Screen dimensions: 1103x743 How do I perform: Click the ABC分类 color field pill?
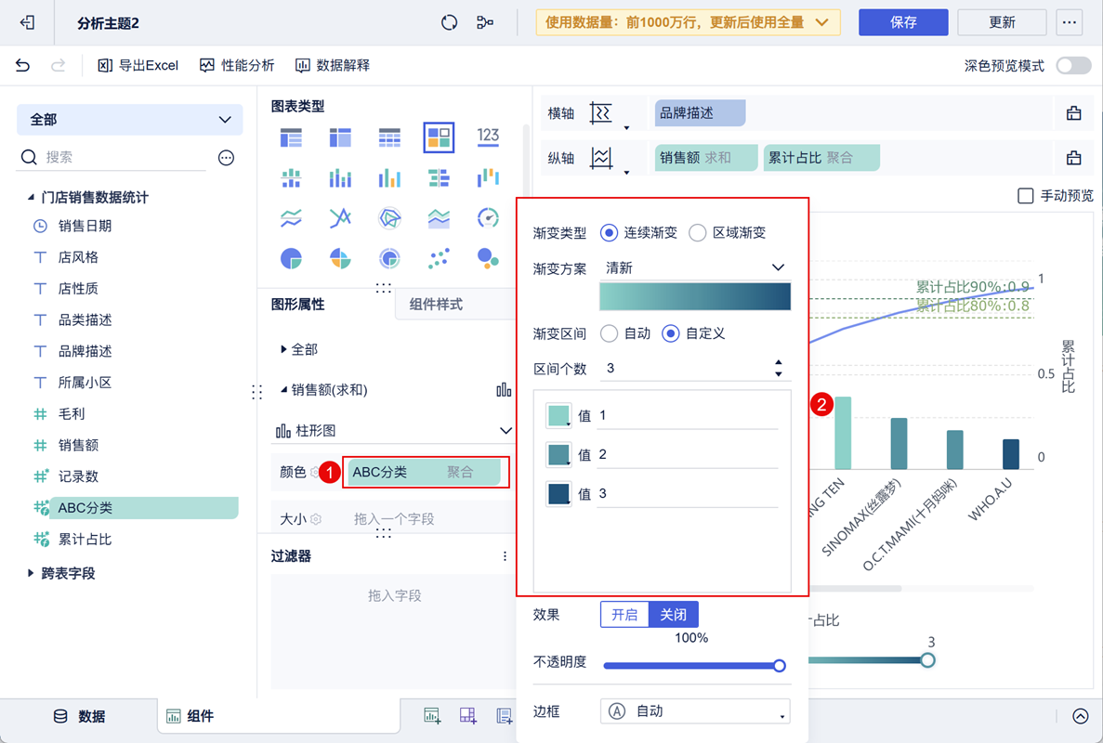tap(424, 473)
